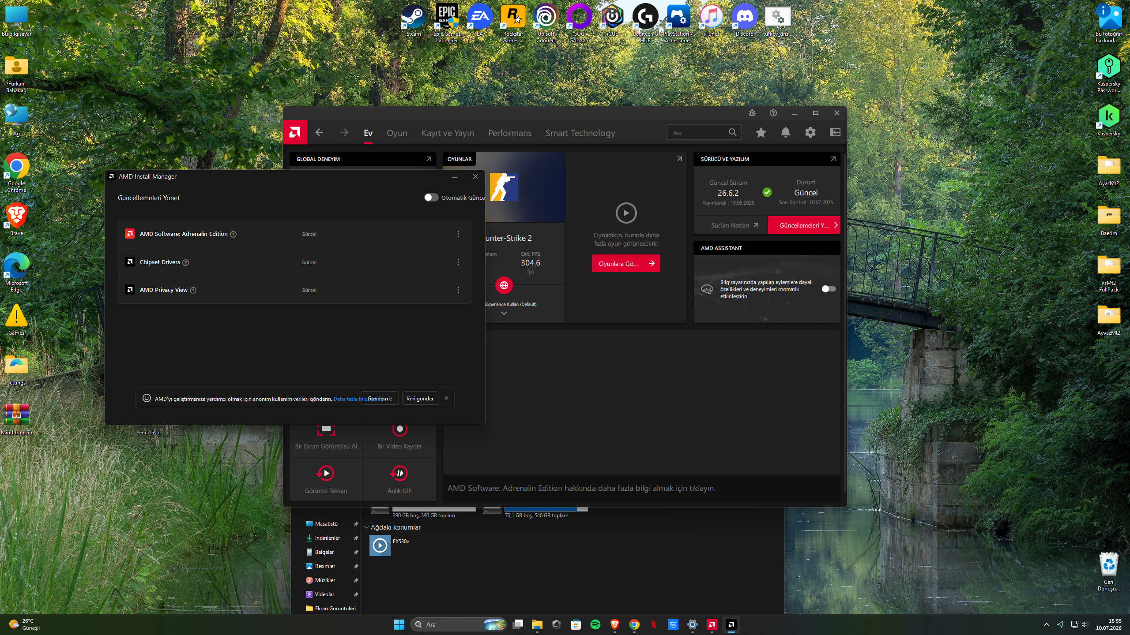Go back with the Adrenalin back arrow
This screenshot has width=1130, height=635.
(319, 132)
